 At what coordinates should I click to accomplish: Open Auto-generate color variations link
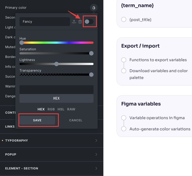[160, 129]
